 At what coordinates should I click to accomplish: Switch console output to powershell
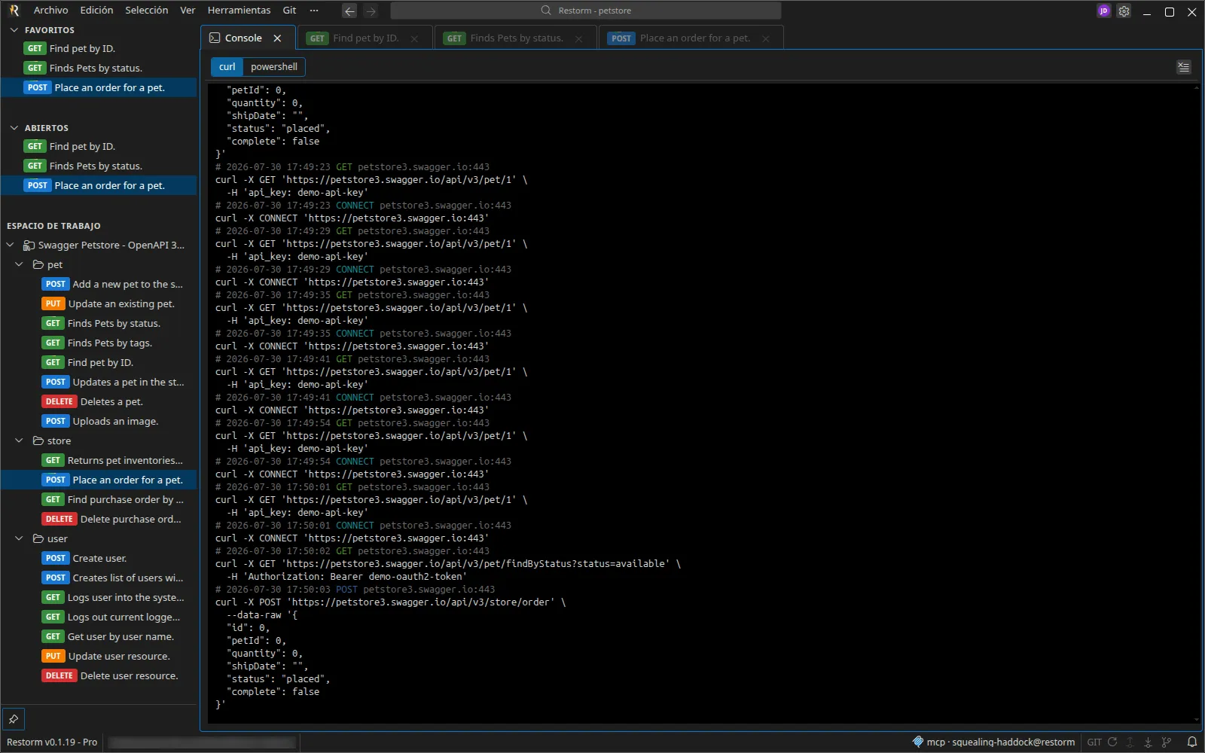[x=274, y=67]
